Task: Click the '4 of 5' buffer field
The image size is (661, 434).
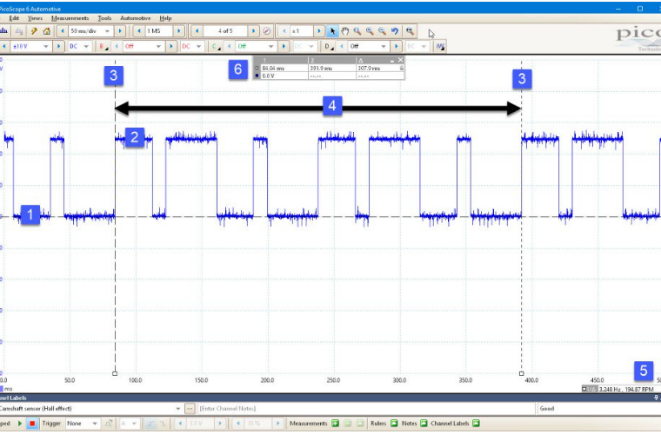Action: point(225,31)
